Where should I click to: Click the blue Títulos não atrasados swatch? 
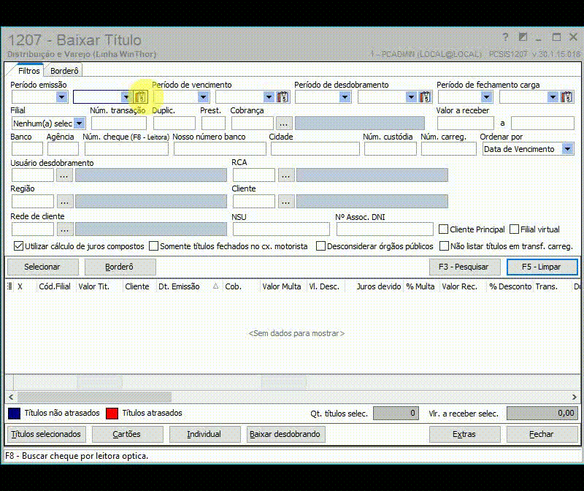click(14, 414)
